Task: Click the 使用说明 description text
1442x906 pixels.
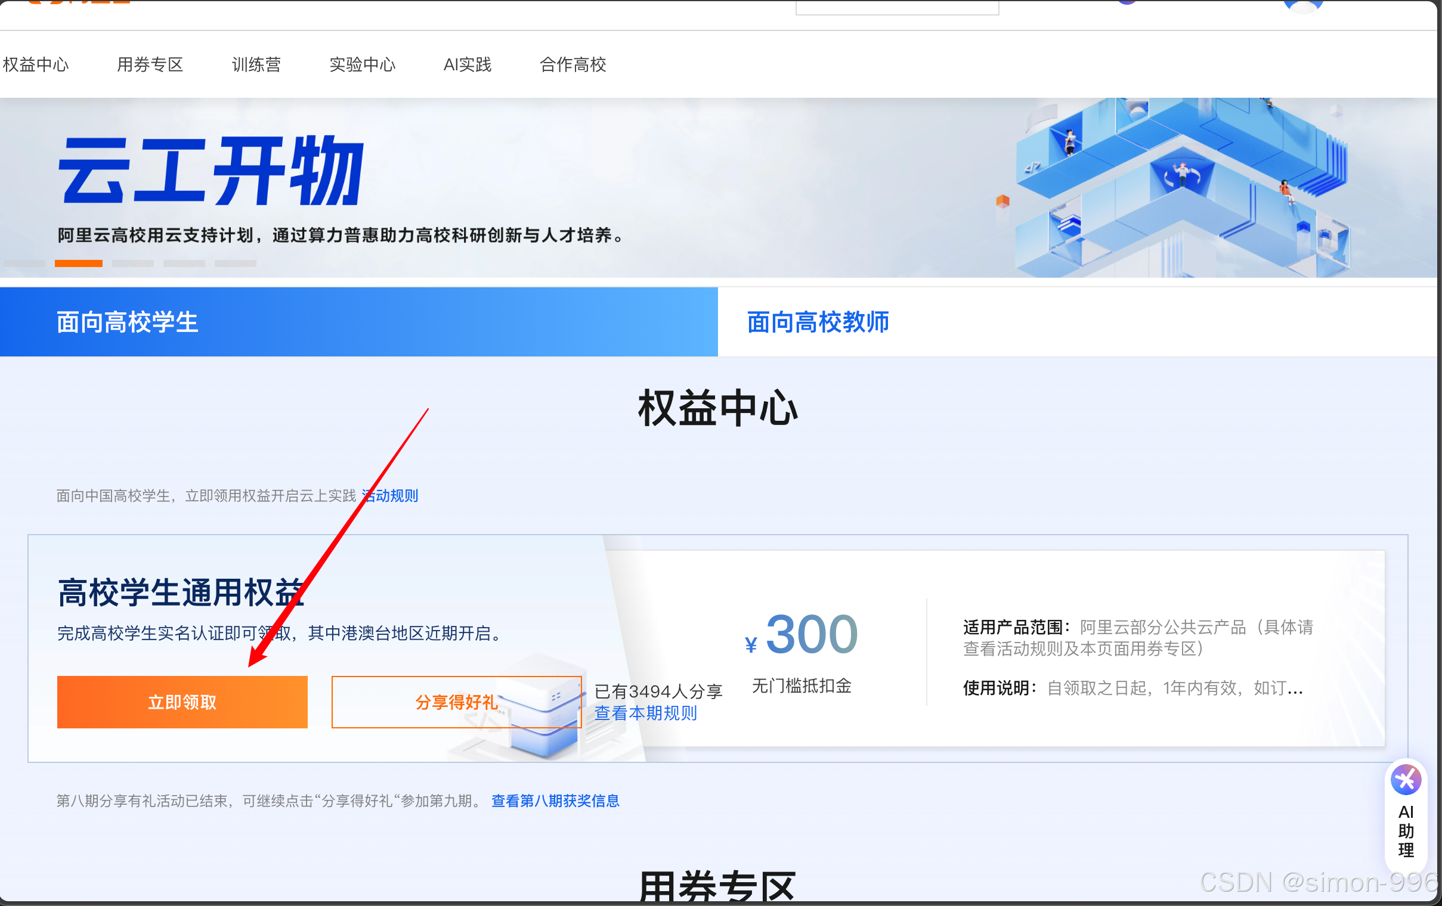Action: pyautogui.click(x=1132, y=688)
